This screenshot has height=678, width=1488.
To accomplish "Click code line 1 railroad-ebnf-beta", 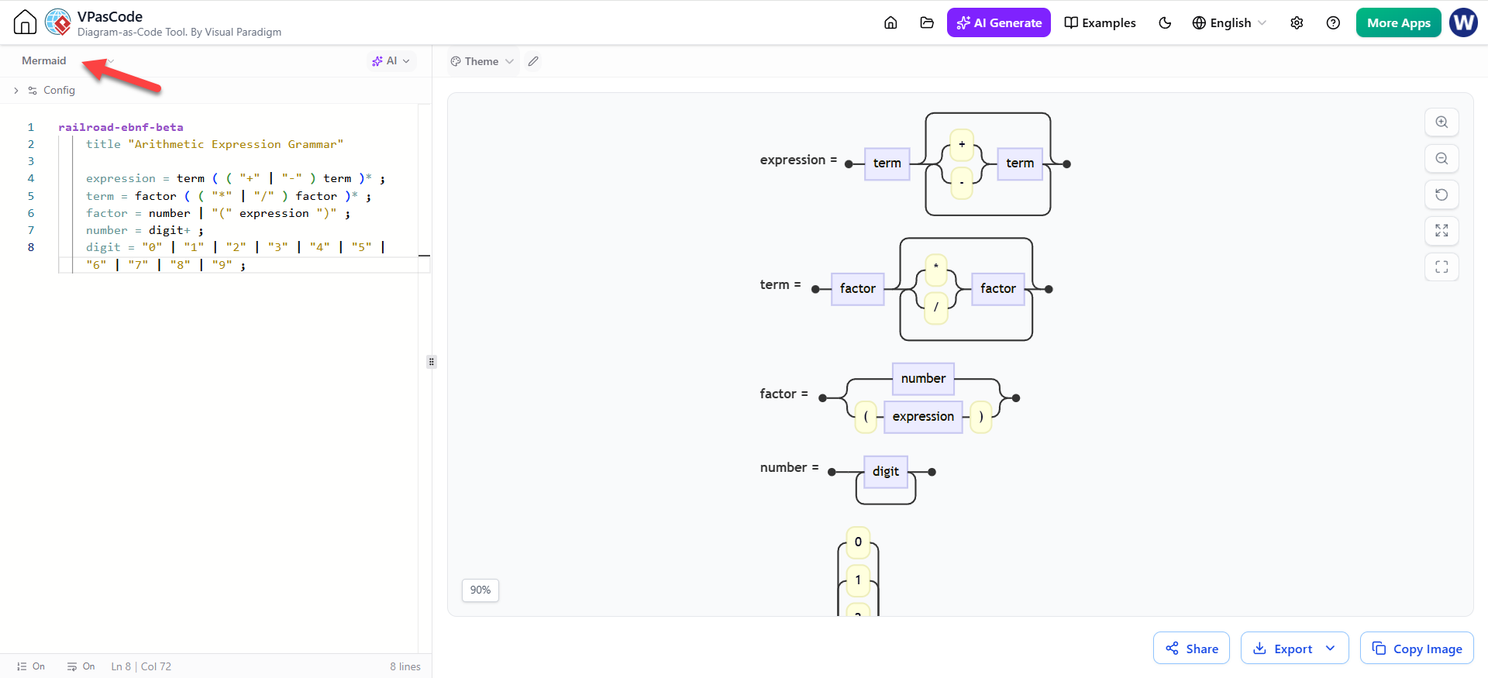I will [x=121, y=127].
